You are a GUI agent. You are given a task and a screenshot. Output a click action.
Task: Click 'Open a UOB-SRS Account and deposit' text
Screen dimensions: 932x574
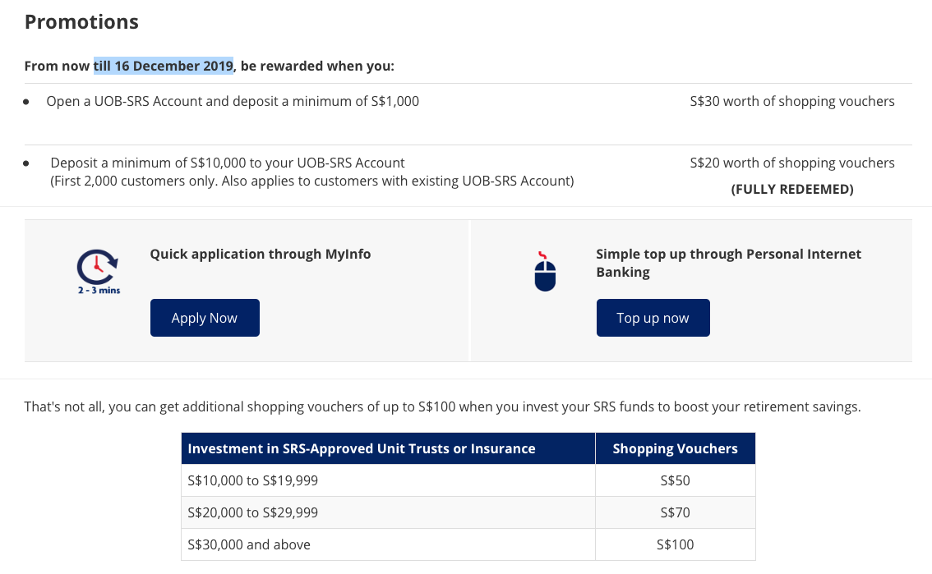(233, 101)
